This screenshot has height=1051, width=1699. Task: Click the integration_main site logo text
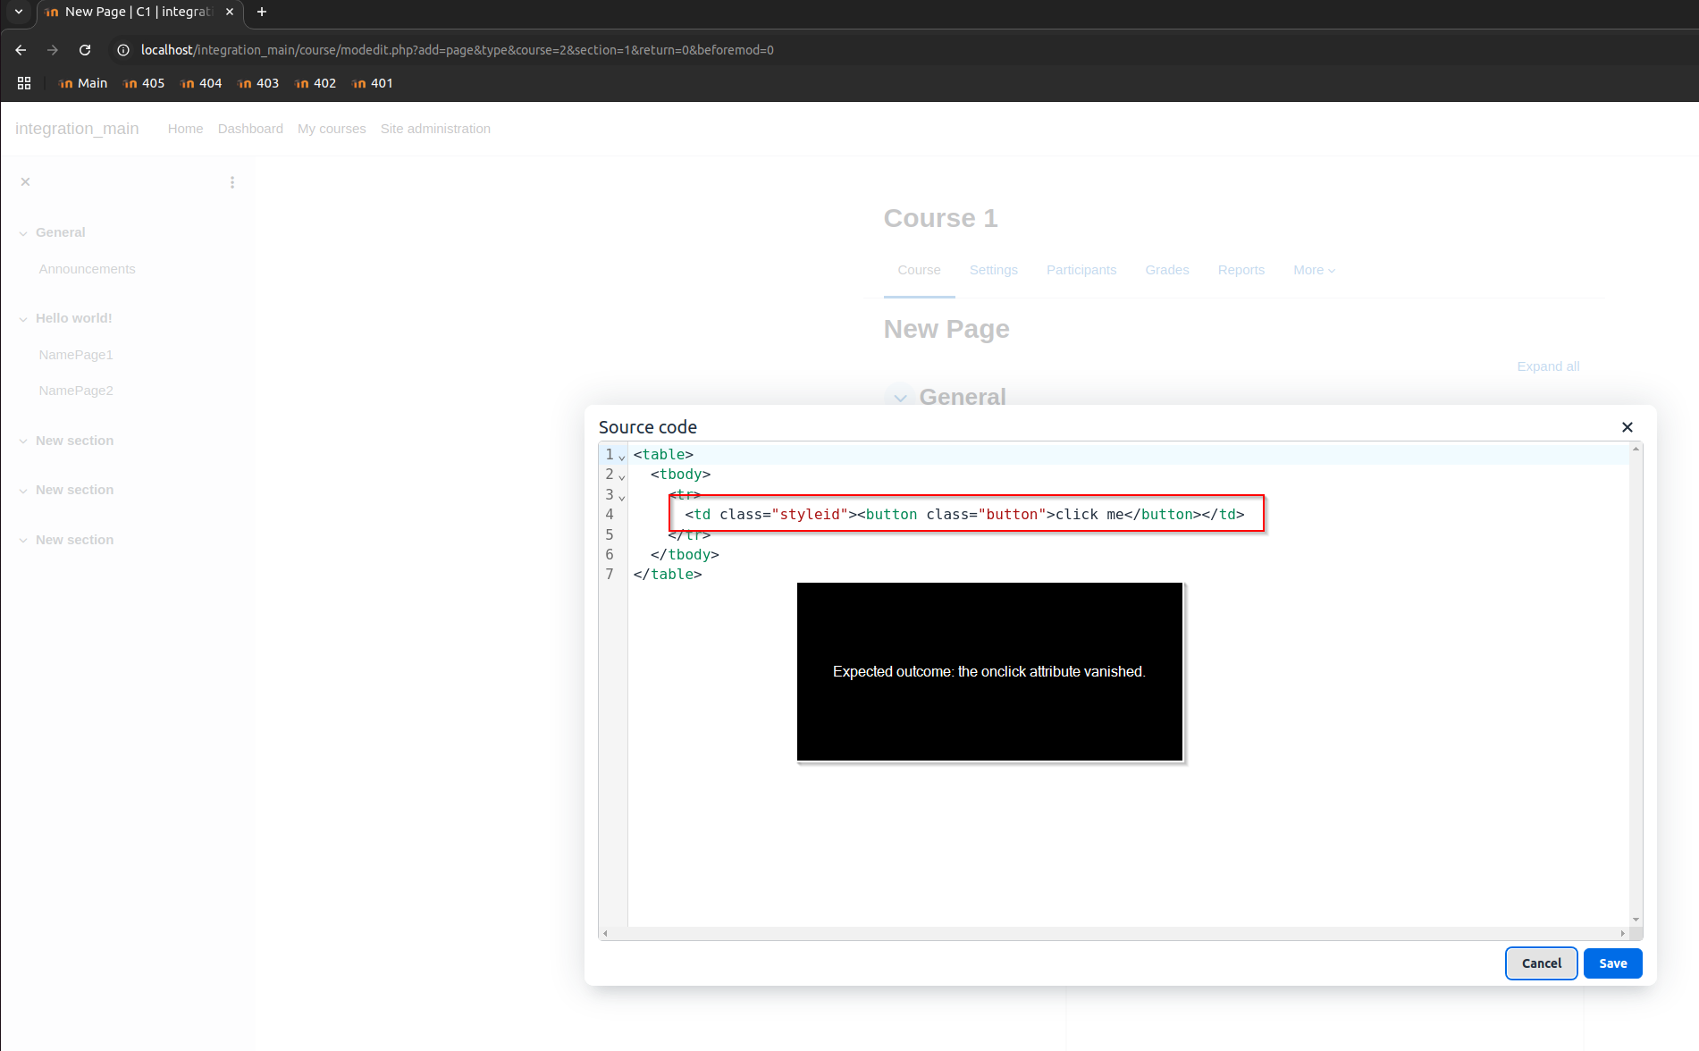tap(77, 129)
